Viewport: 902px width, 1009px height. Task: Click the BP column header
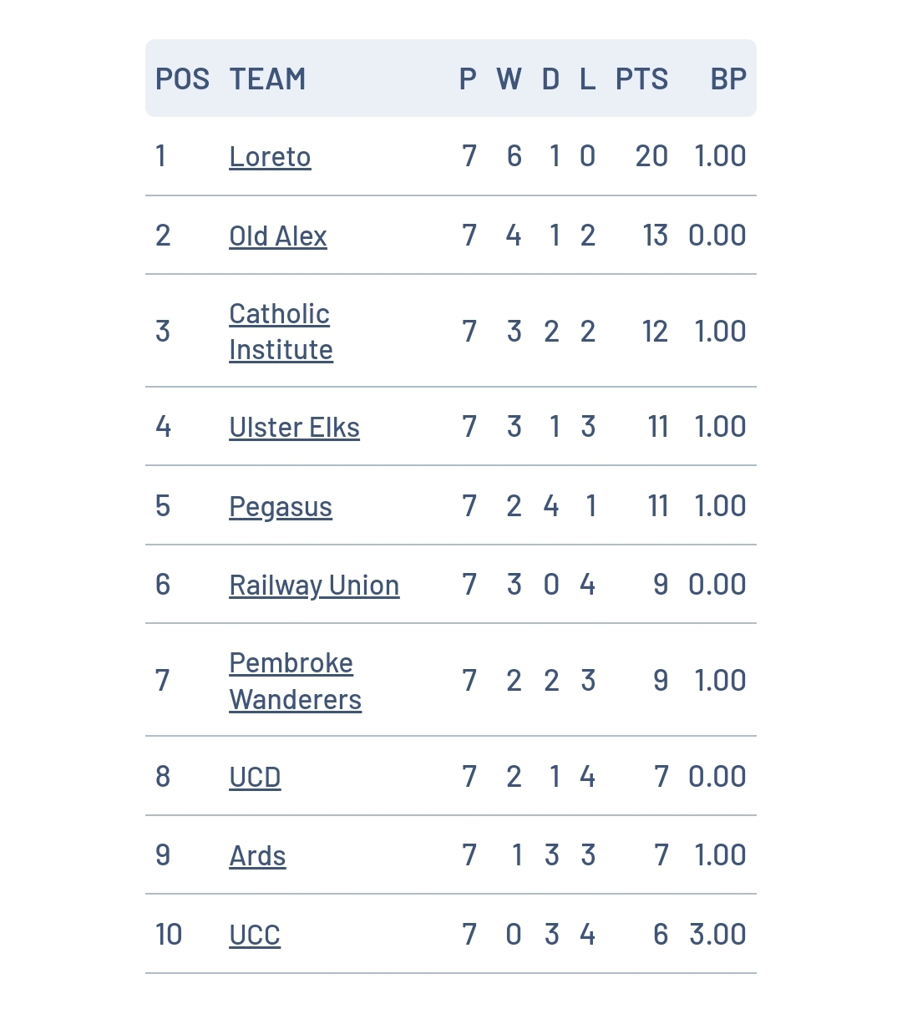pyautogui.click(x=727, y=79)
